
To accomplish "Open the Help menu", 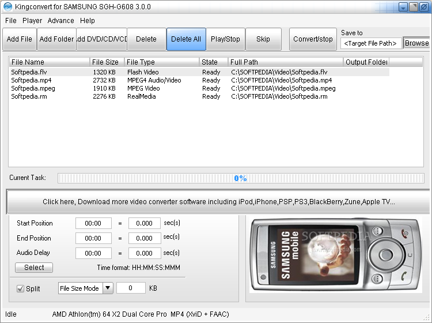I will [x=88, y=21].
